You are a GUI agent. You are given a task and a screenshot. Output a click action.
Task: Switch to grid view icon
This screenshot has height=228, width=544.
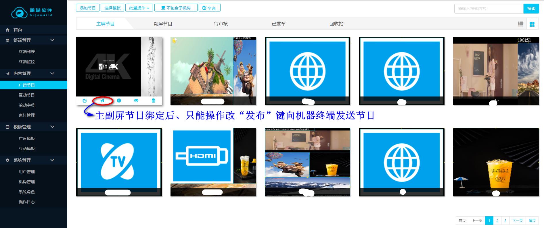point(532,24)
